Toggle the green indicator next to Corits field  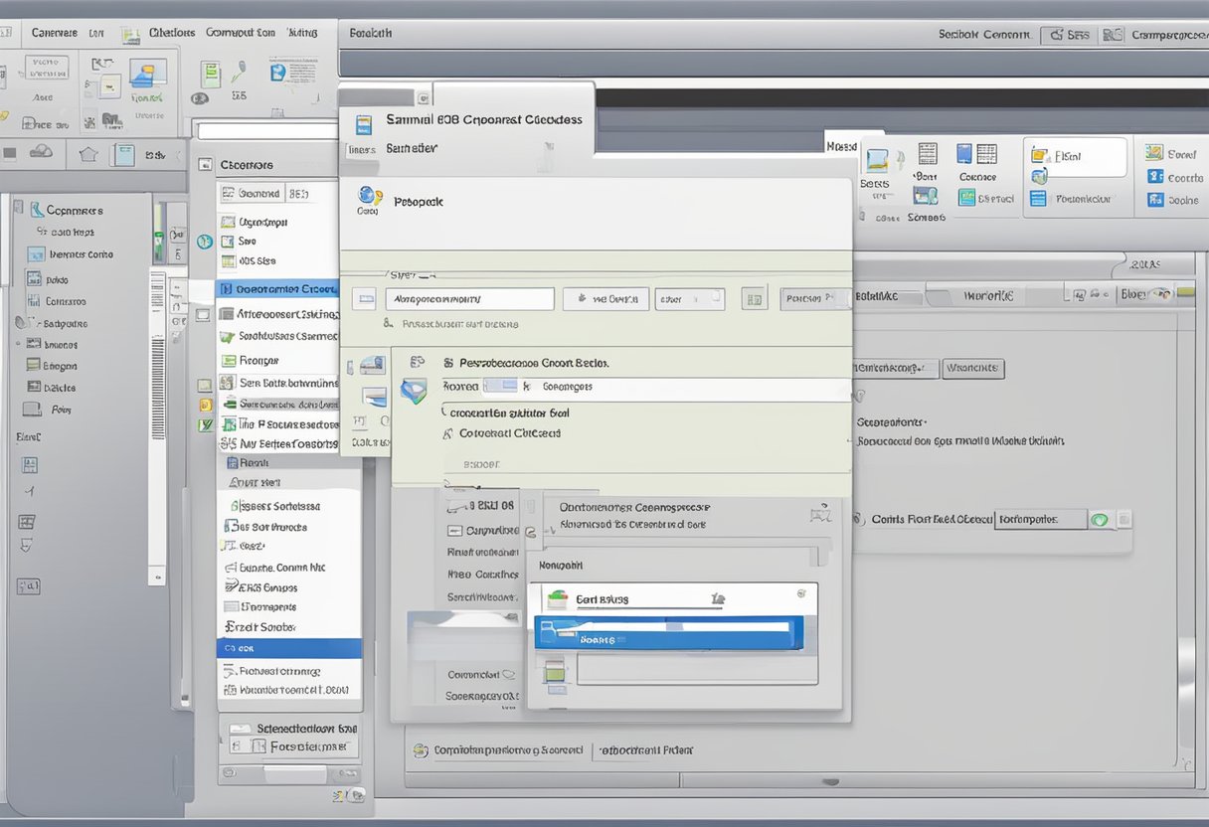tap(1099, 519)
